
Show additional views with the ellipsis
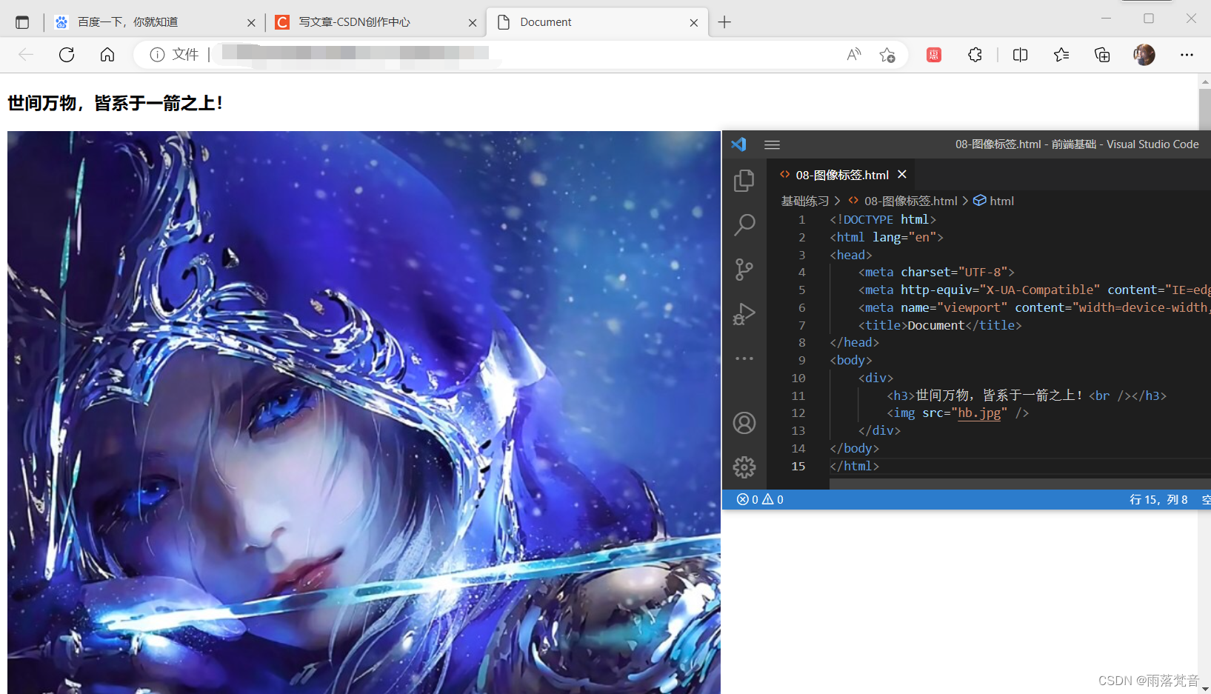744,358
